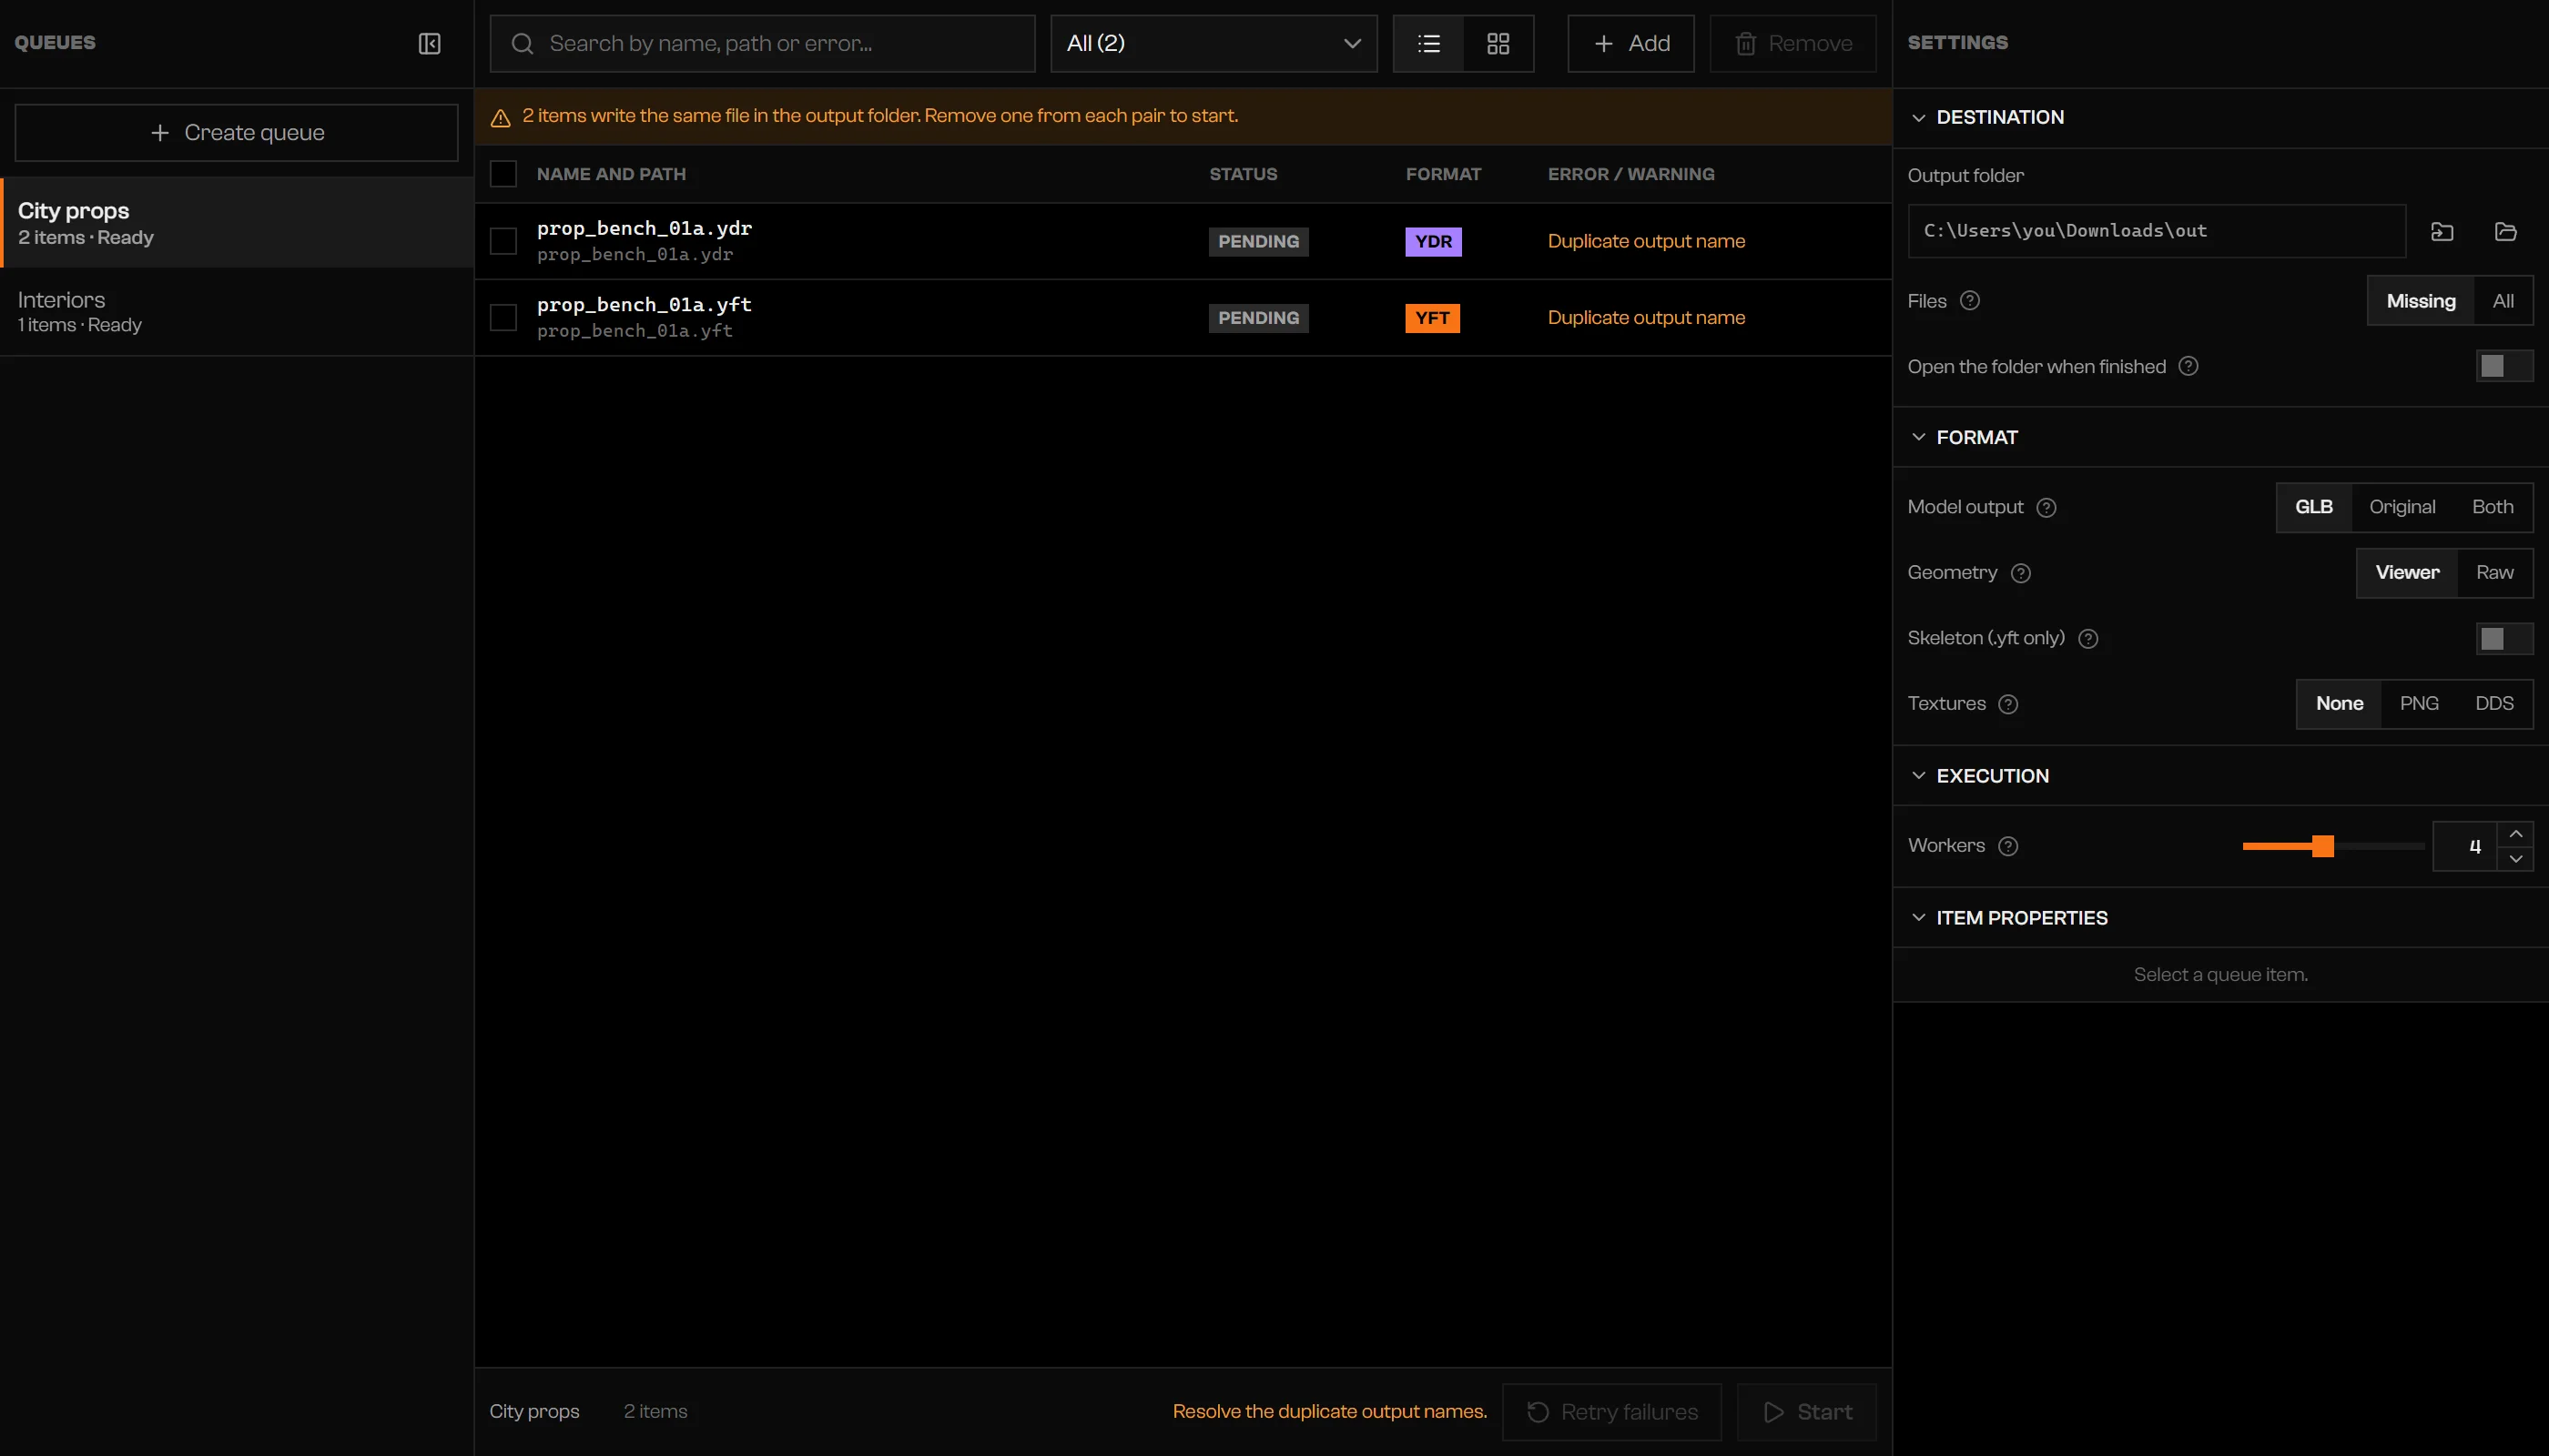This screenshot has width=2549, height=1456.
Task: Click the Retry failures button
Action: [1611, 1412]
